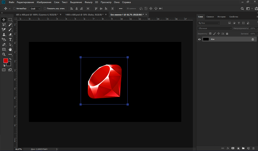Click the red foreground color swatch
The height and width of the screenshot is (151, 258).
tap(6, 61)
